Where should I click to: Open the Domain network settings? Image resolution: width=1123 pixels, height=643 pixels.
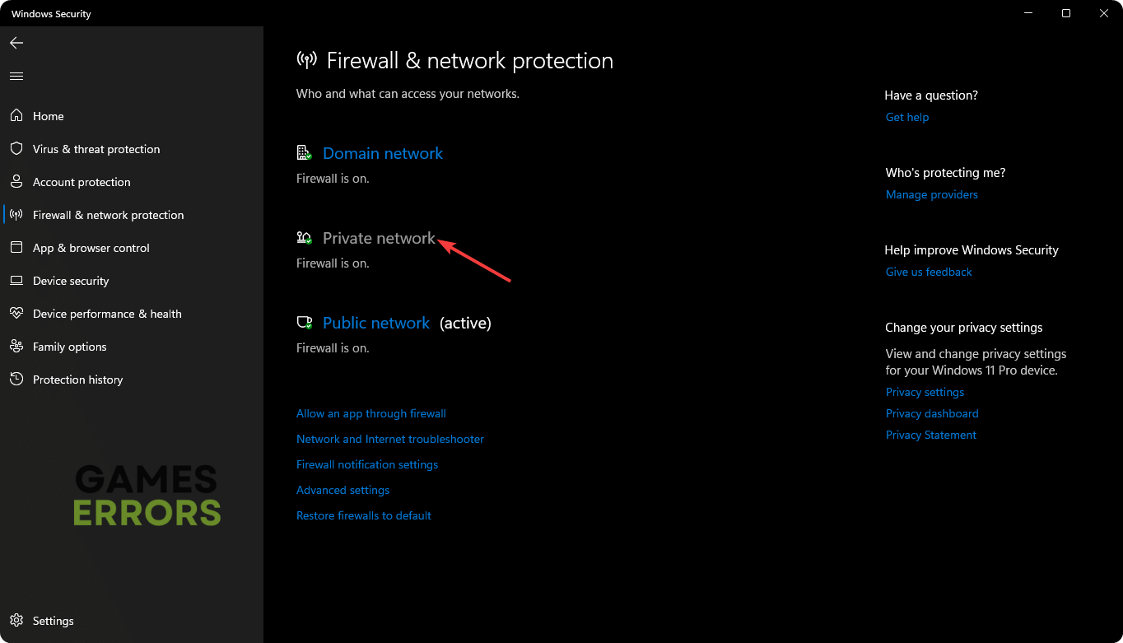[x=382, y=153]
